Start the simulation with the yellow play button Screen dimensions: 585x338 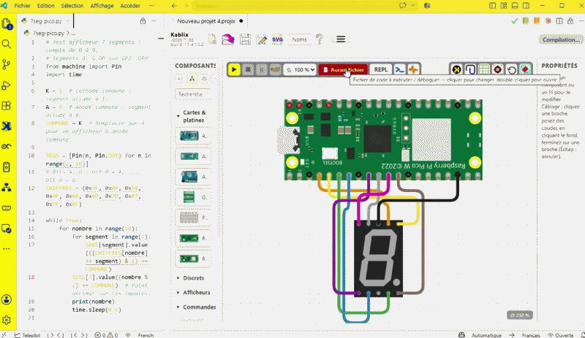234,69
